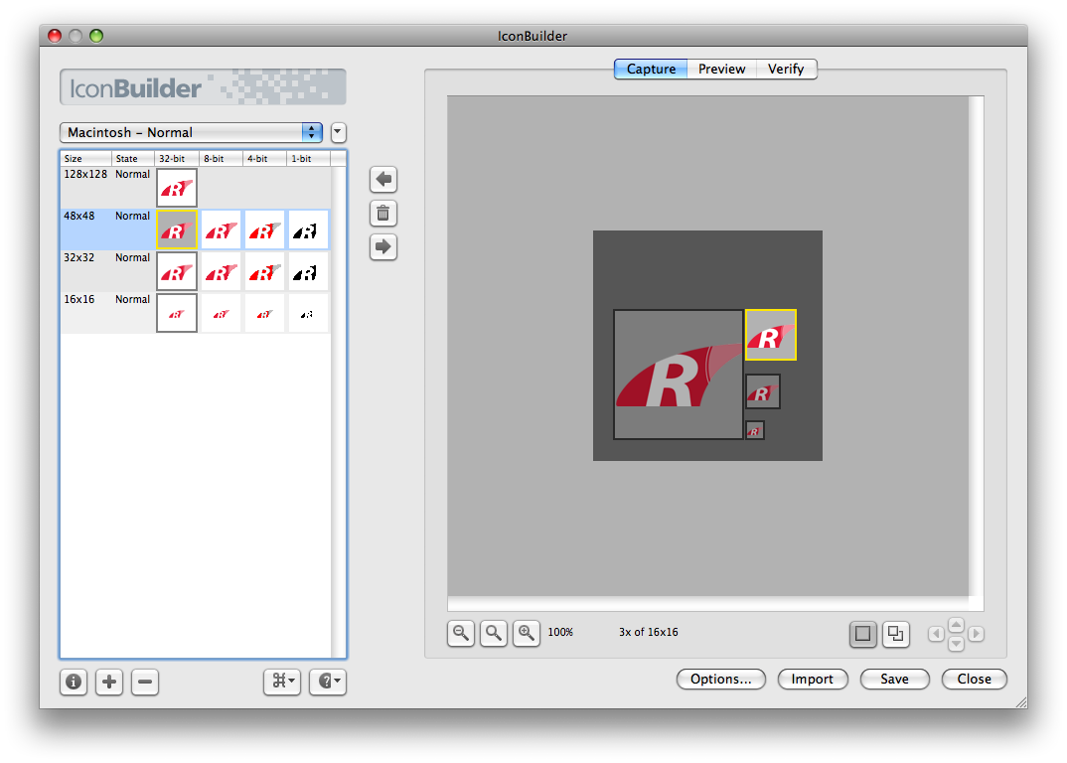Open the small arrow menu beside format popup
Image resolution: width=1067 pixels, height=763 pixels.
pos(339,132)
